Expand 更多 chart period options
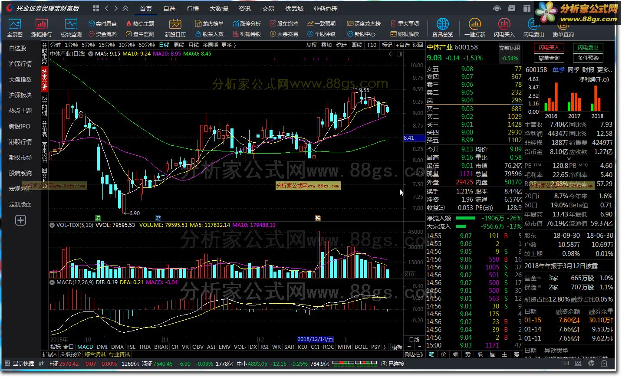Screen dimensions: 622x377 228,45
